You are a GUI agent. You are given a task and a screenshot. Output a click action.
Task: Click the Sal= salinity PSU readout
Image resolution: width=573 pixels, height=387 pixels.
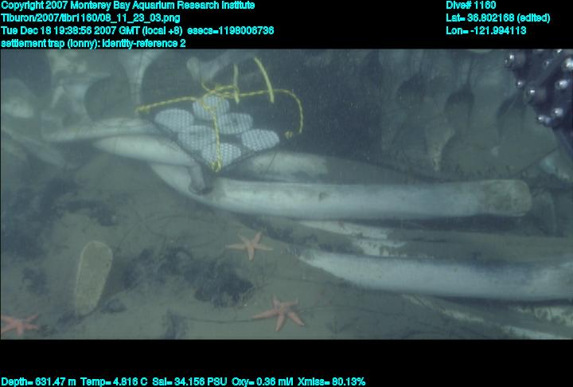click(x=189, y=381)
